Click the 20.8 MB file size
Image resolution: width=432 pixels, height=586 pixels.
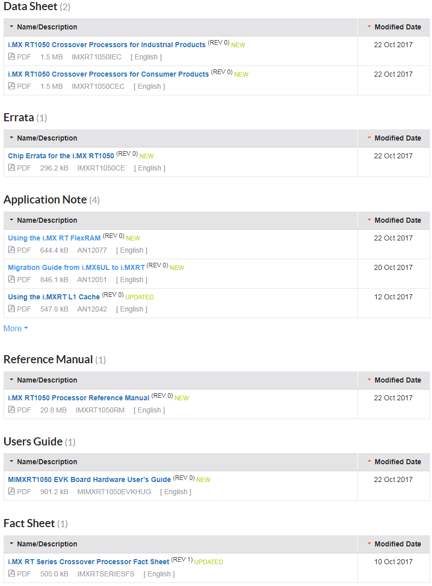tap(53, 410)
